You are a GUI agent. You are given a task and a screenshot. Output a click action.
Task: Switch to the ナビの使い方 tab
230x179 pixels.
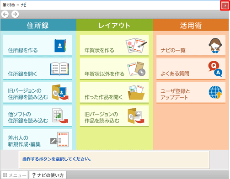click(x=48, y=175)
